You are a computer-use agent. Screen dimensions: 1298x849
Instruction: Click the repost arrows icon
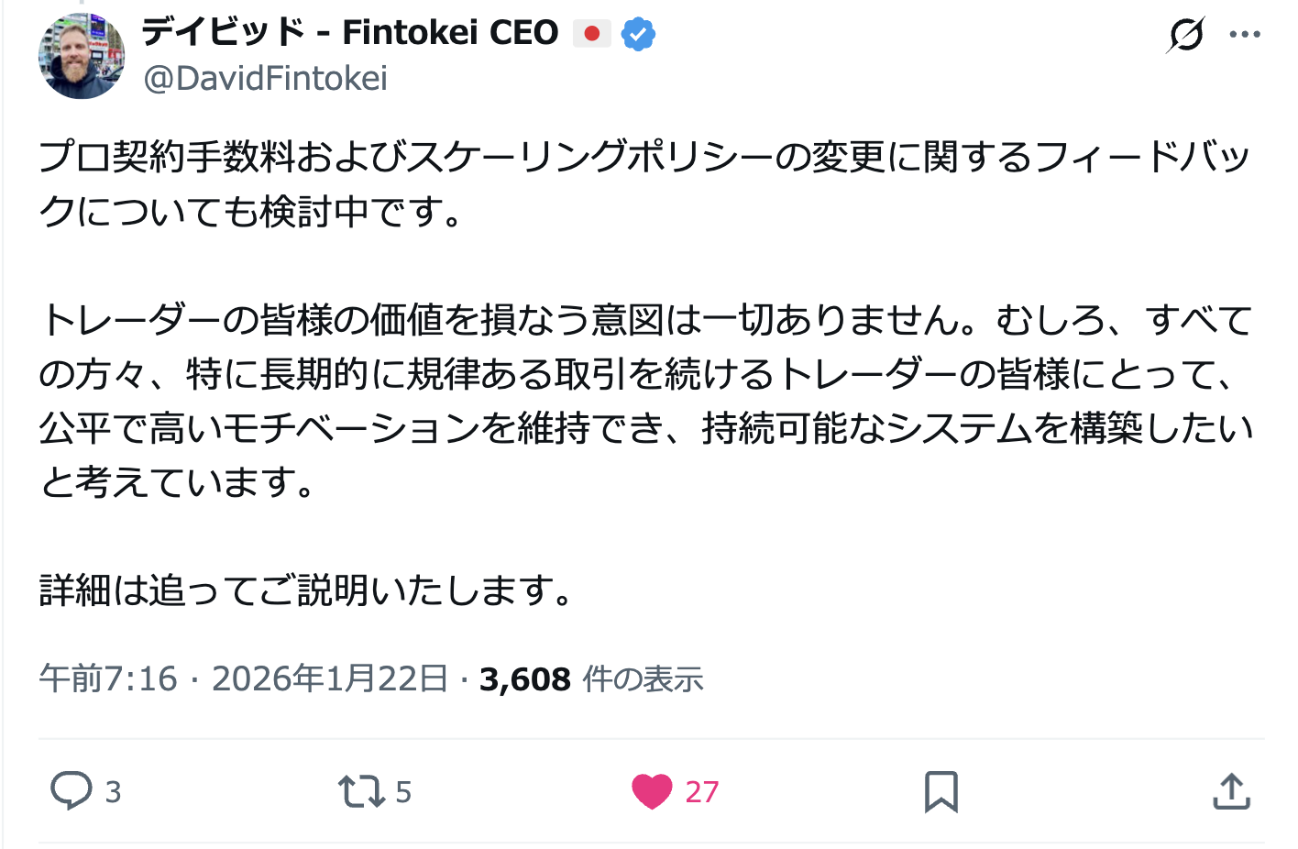(x=361, y=790)
